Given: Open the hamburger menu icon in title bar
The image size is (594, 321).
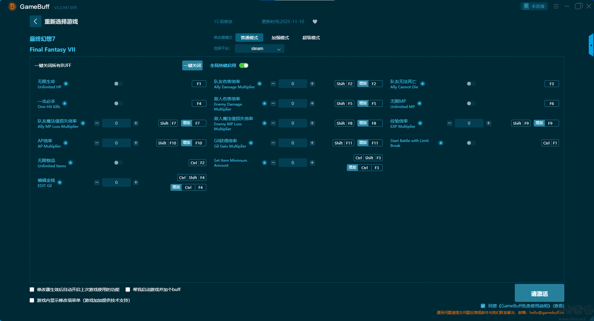Looking at the screenshot, I should point(556,6).
